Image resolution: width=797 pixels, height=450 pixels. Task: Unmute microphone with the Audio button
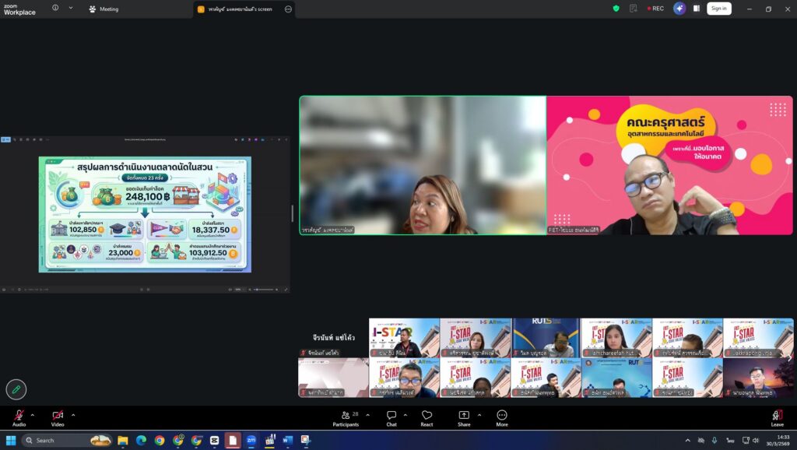19,417
